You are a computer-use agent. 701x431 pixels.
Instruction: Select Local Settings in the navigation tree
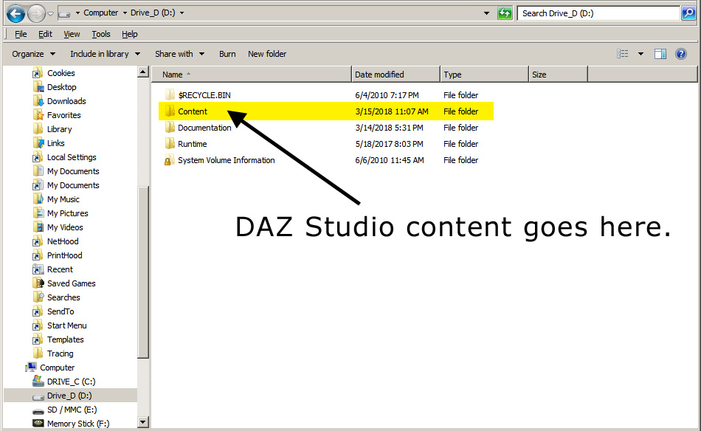pyautogui.click(x=72, y=157)
